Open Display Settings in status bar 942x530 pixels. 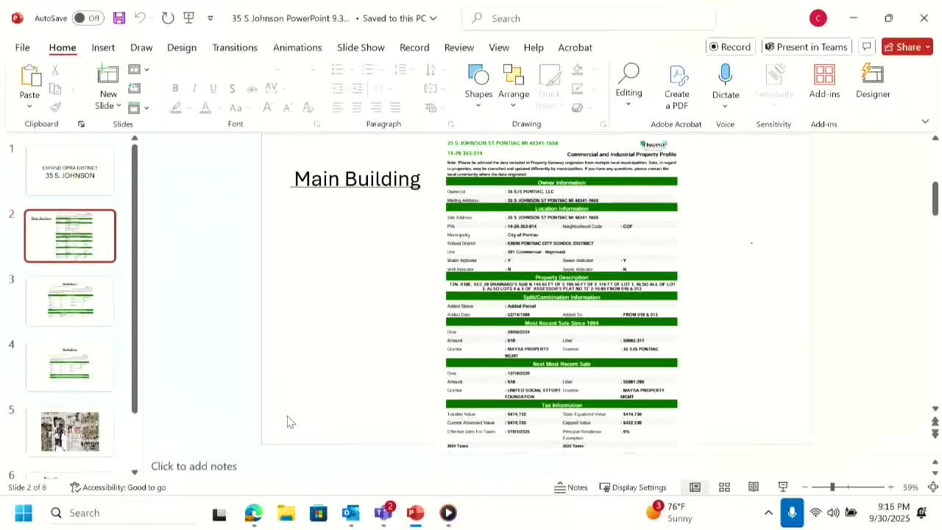coord(633,487)
